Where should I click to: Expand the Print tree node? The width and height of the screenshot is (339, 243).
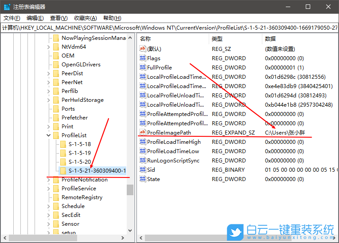tap(49, 127)
